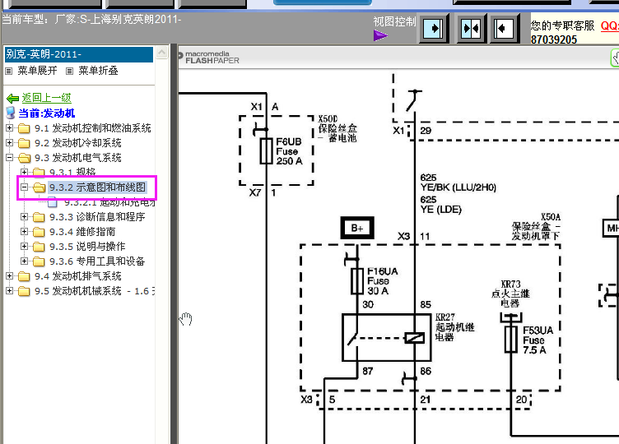
Task: Click folder icon of 9.5 发动机机械系统
Action: pyautogui.click(x=24, y=291)
